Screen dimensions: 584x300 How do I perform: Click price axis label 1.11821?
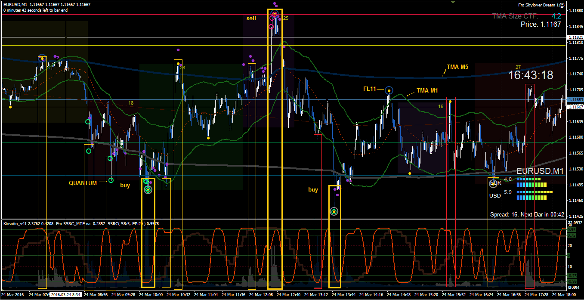pos(576,37)
